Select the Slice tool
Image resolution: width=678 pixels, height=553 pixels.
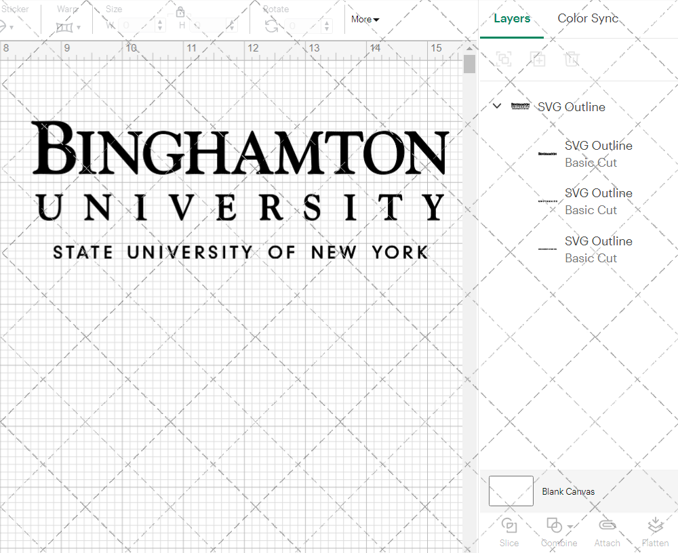click(x=509, y=530)
